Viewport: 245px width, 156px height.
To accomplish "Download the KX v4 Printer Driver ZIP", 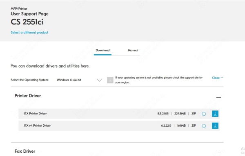I will coord(215,125).
